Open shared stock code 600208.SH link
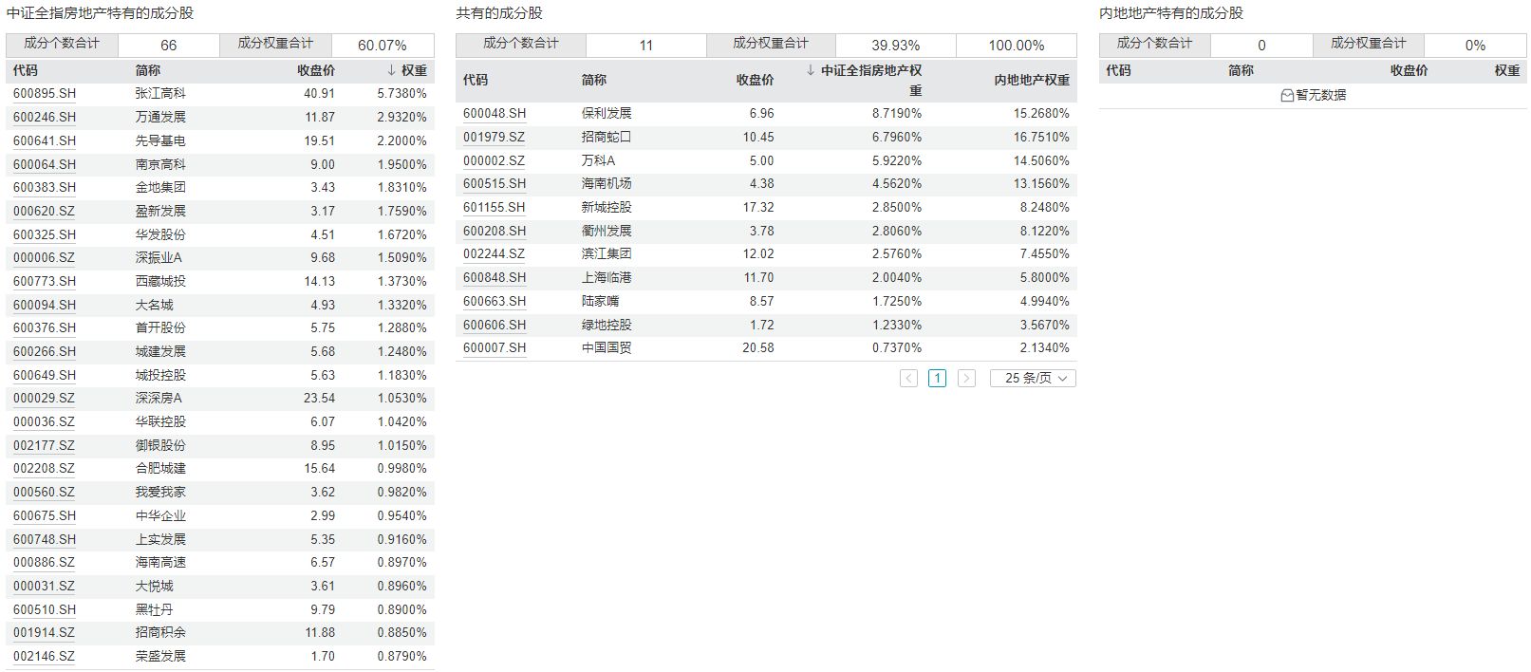This screenshot has height=672, width=1531. coord(495,231)
